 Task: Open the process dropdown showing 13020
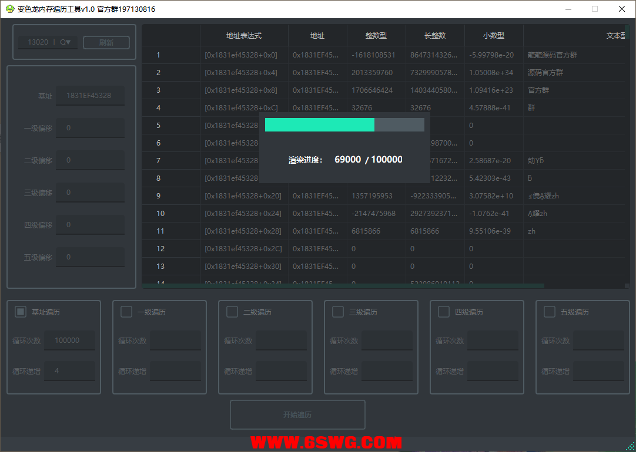pos(48,42)
